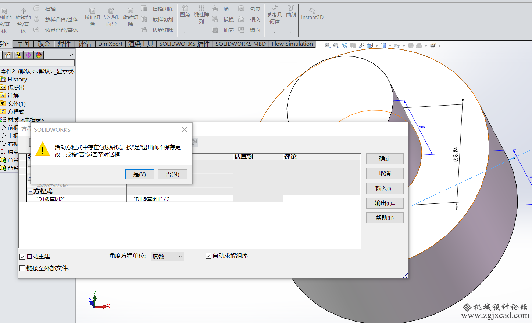Switch to the 评估 tab

[85, 44]
